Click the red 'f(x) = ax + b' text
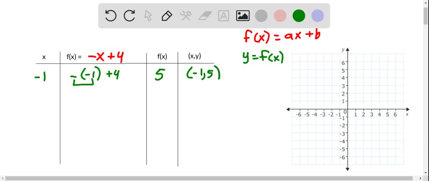Image resolution: width=429 pixels, height=181 pixels. tap(282, 36)
